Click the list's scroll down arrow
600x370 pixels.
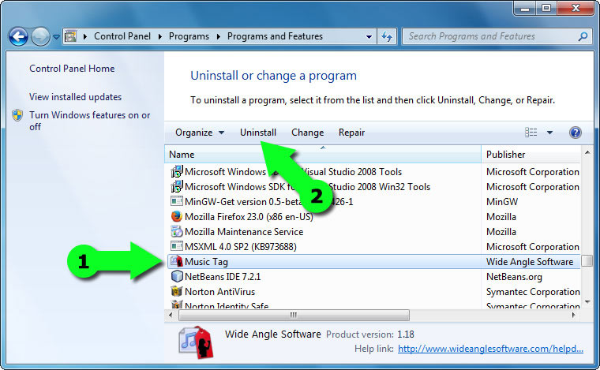click(x=587, y=302)
